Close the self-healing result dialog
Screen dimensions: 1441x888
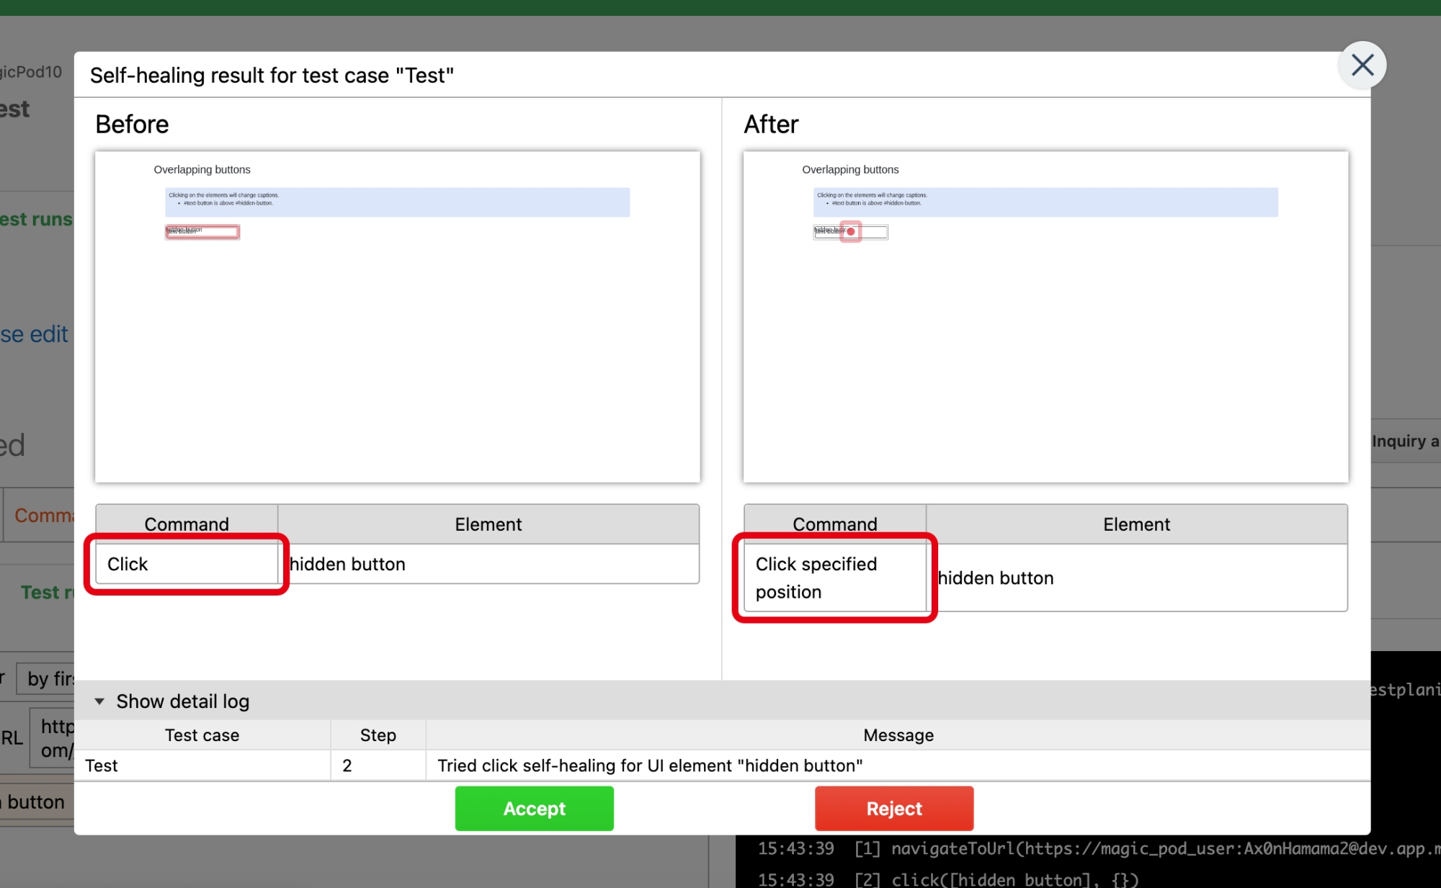[x=1362, y=66]
